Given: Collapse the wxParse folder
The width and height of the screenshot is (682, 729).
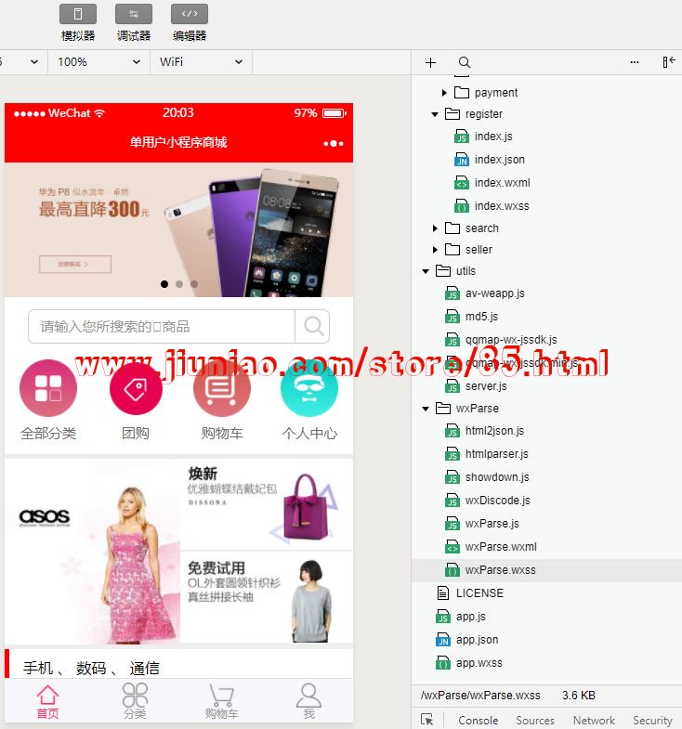Looking at the screenshot, I should (x=426, y=409).
